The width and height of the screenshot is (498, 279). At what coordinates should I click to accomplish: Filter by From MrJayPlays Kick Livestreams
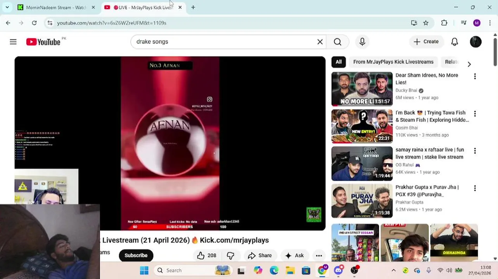393,62
